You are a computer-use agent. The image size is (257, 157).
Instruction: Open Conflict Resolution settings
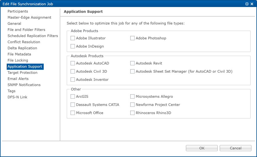pyautogui.click(x=24, y=42)
